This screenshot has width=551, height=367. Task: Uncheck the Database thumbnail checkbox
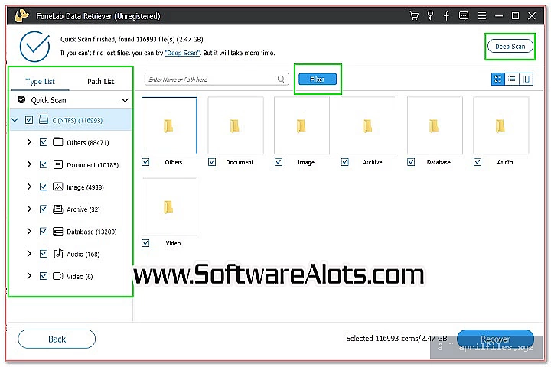pyautogui.click(x=411, y=162)
